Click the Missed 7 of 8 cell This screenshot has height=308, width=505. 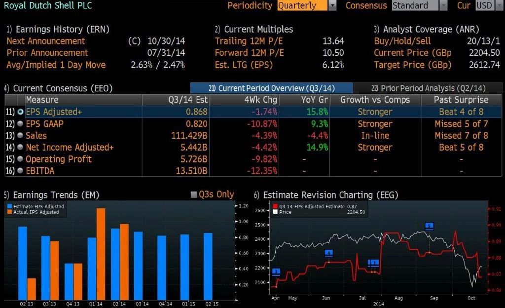[461, 136]
